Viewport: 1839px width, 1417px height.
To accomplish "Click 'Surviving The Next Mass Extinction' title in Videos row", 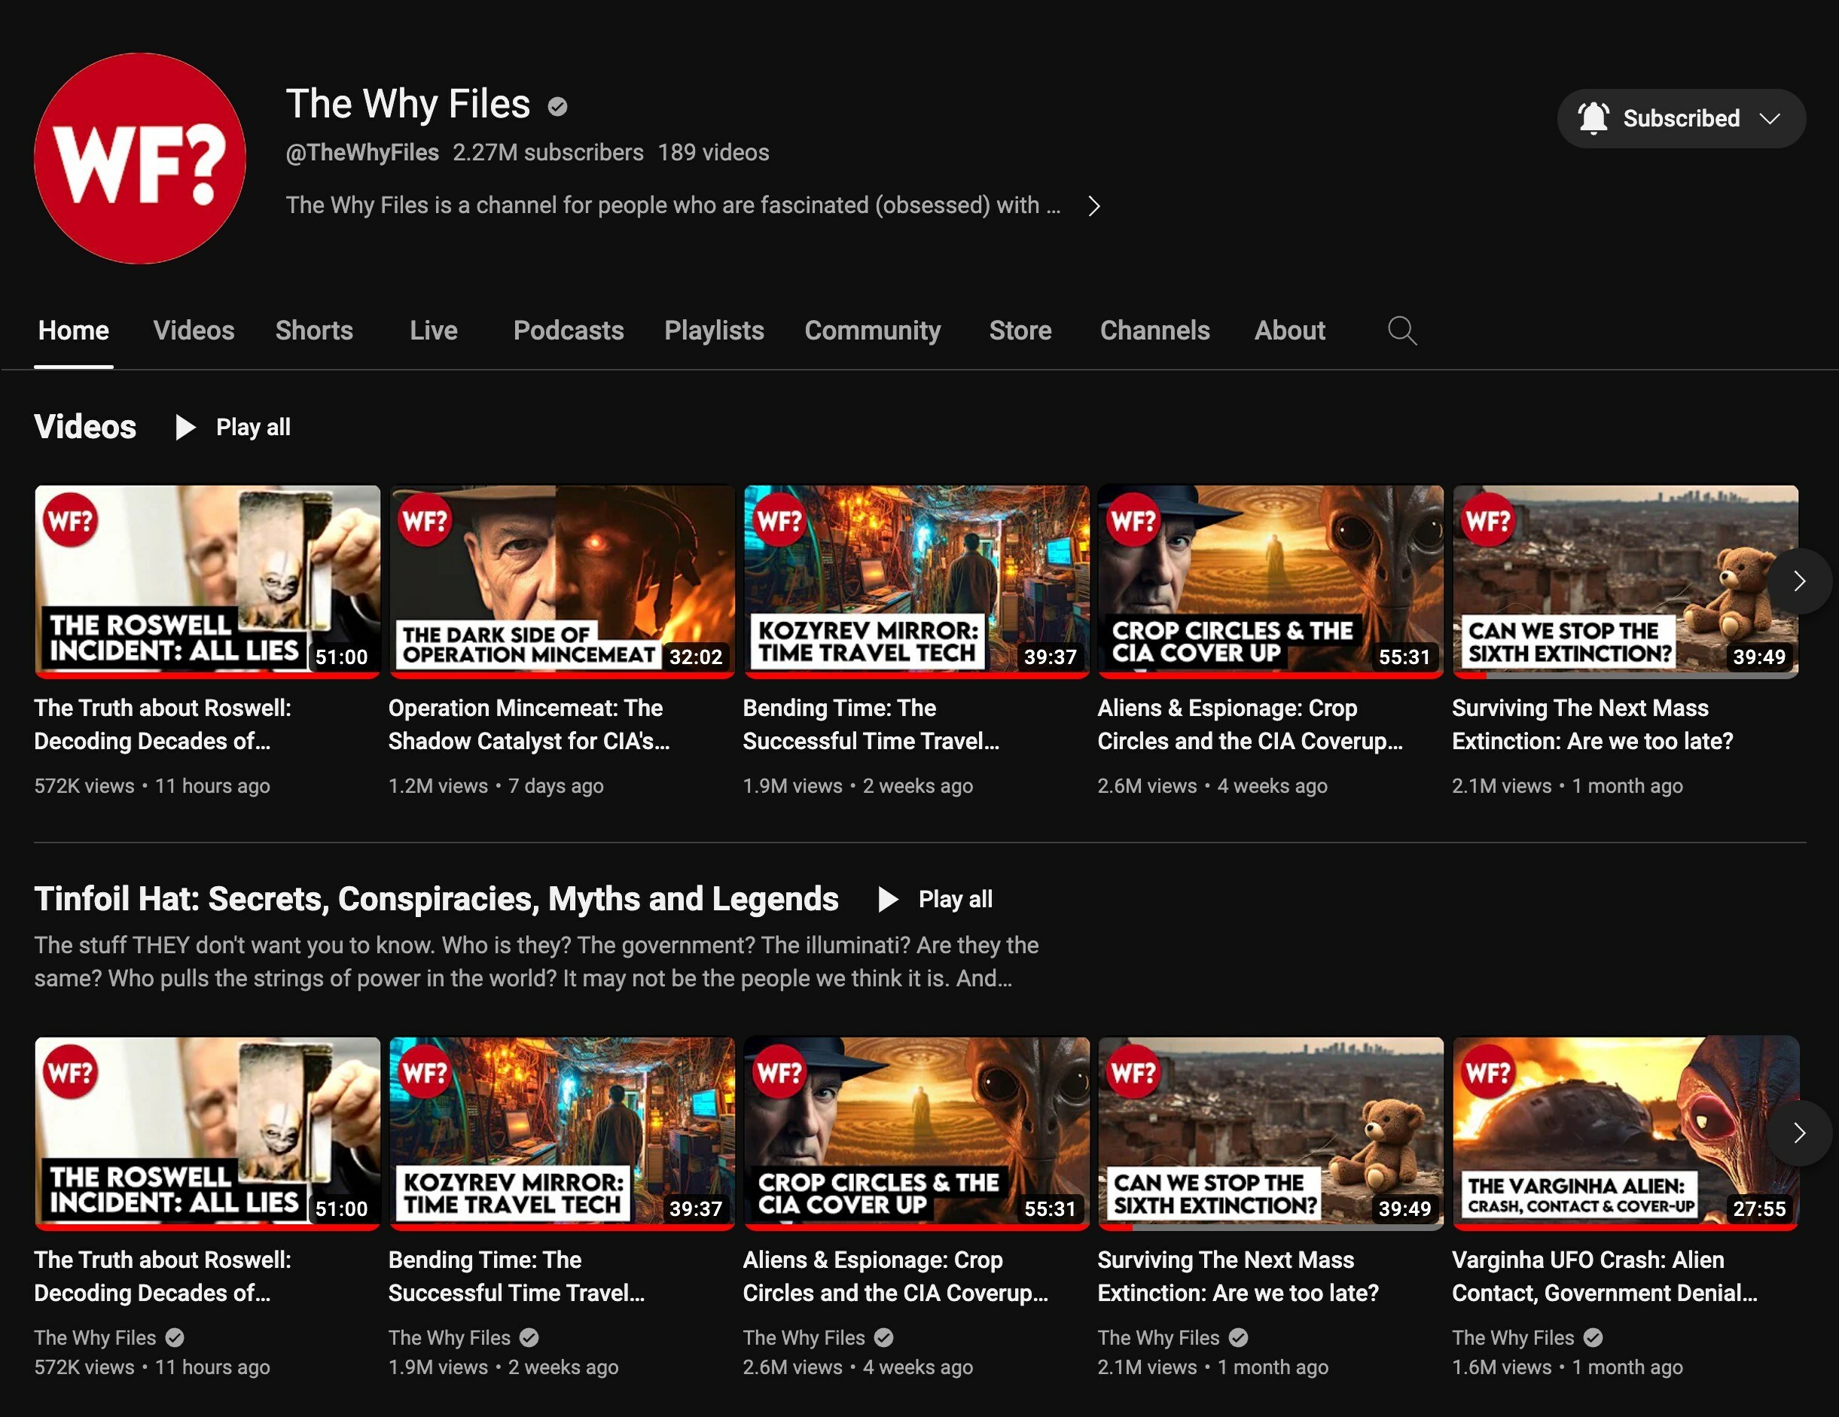I will click(1592, 725).
